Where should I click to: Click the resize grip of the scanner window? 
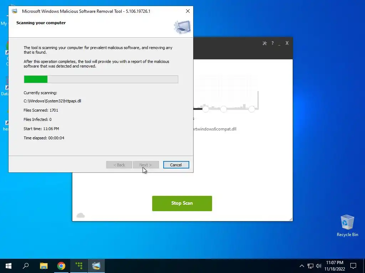click(x=291, y=219)
